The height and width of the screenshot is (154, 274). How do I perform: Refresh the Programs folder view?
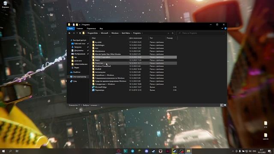point(173,33)
